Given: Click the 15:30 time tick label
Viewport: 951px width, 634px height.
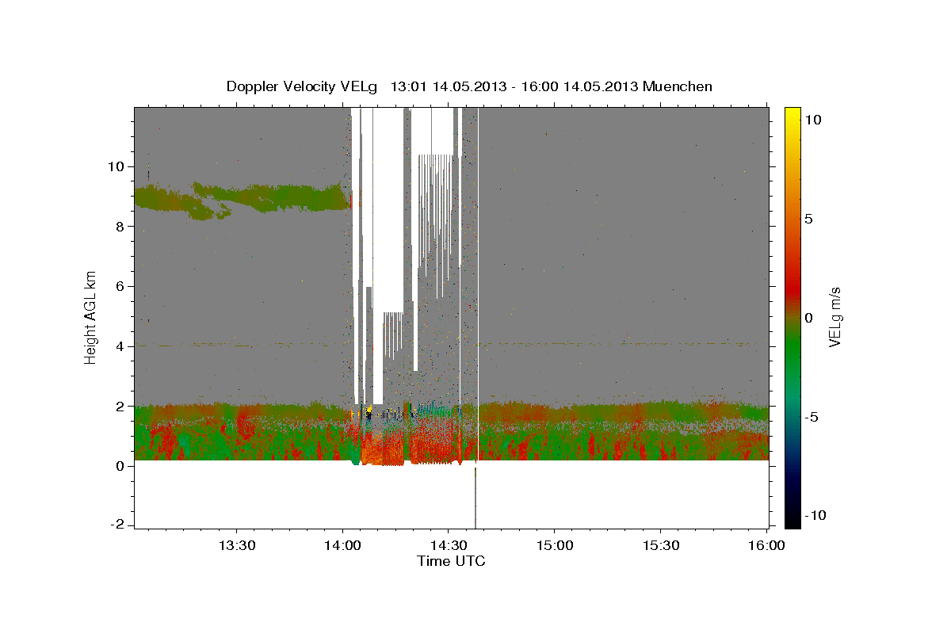Looking at the screenshot, I should pos(661,546).
